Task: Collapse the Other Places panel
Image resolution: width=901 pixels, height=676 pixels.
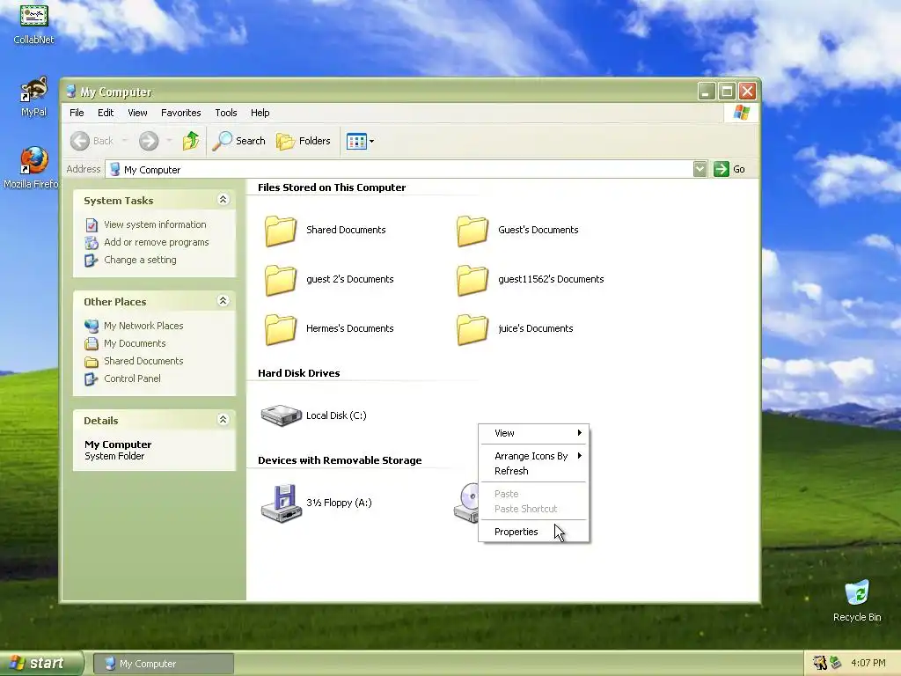Action: (223, 301)
